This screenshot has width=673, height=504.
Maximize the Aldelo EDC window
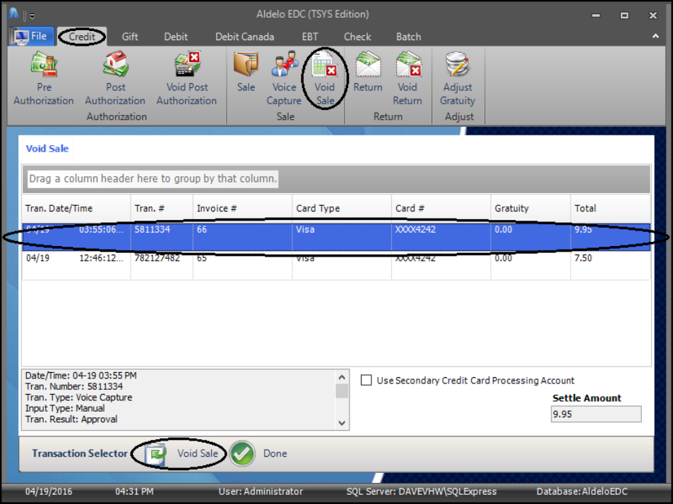pos(624,16)
